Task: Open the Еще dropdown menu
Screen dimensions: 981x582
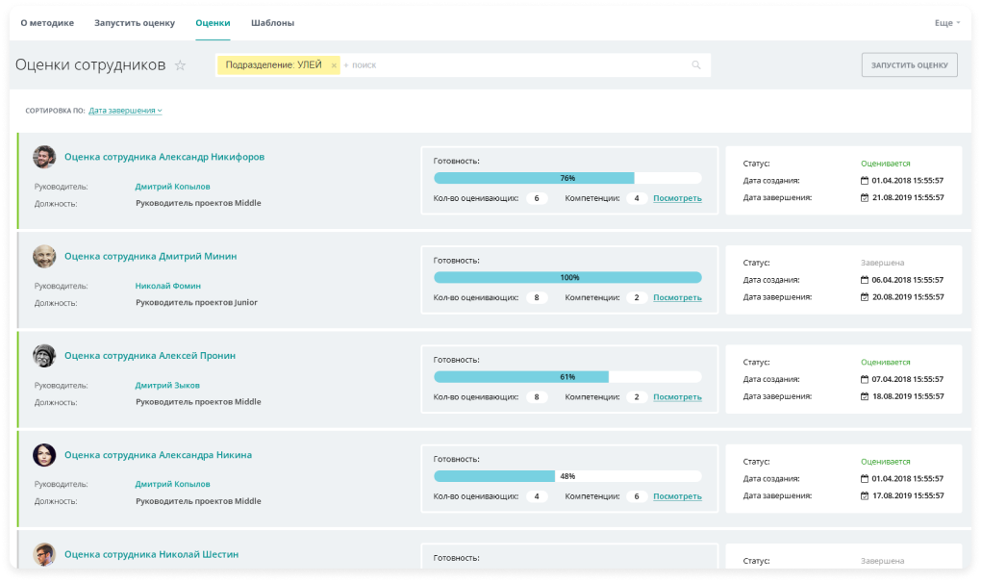Action: tap(947, 23)
